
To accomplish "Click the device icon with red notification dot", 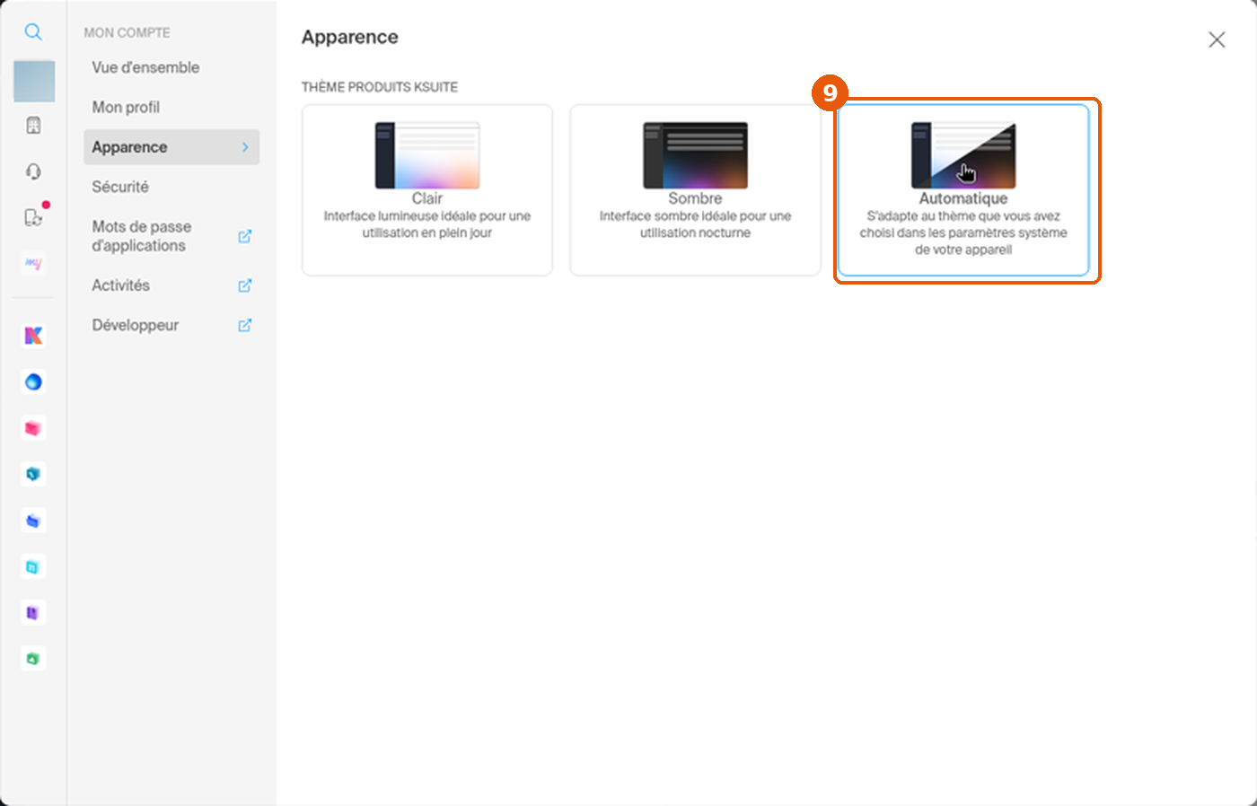I will tap(33, 217).
